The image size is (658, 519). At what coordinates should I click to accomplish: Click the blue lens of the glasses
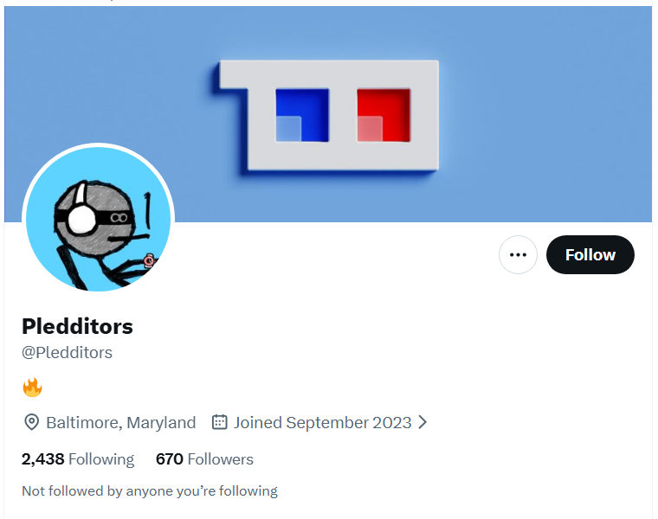[x=302, y=115]
